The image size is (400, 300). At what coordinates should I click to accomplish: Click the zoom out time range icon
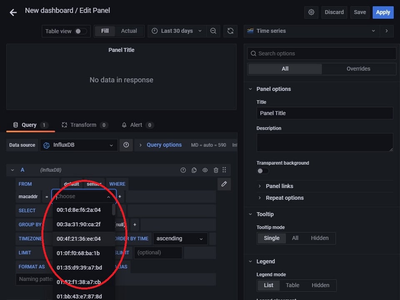[x=213, y=31]
